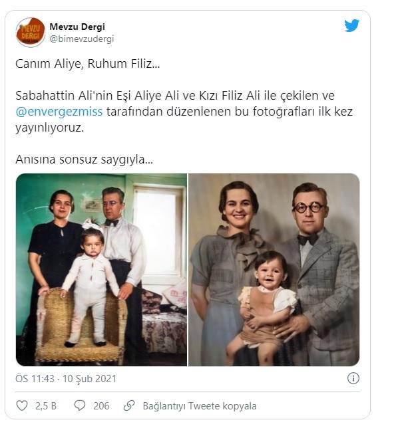Click the 2,5 B like count
Image resolution: width=408 pixels, height=438 pixels.
(46, 406)
